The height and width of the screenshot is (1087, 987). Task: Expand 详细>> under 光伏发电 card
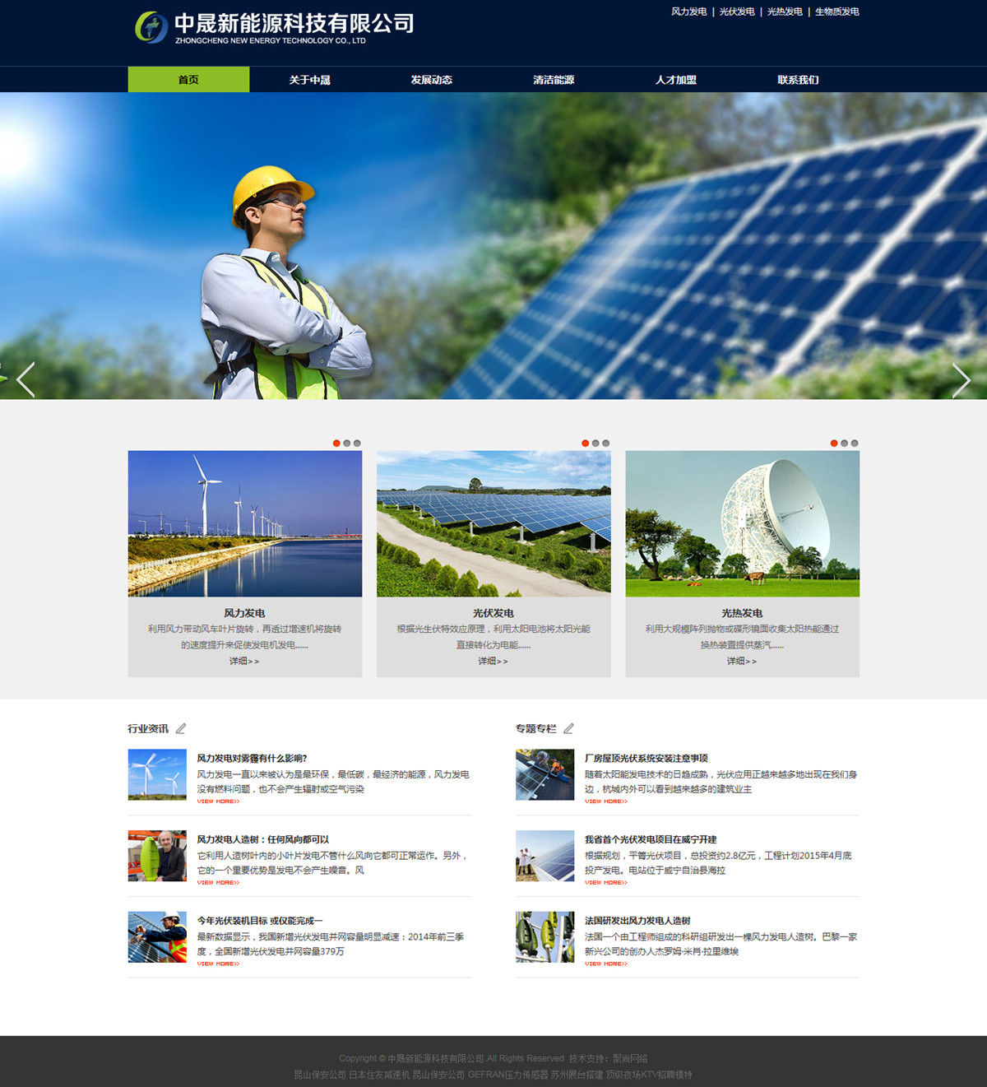coord(493,661)
